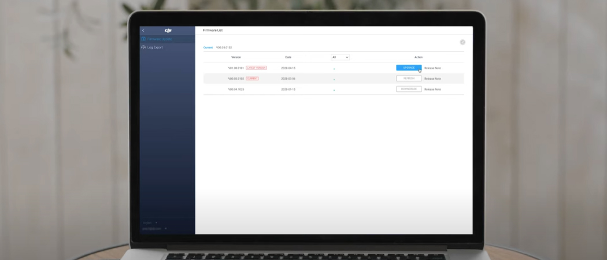Open Release Note for V00.05.0102
This screenshot has width=607, height=260.
coord(432,79)
